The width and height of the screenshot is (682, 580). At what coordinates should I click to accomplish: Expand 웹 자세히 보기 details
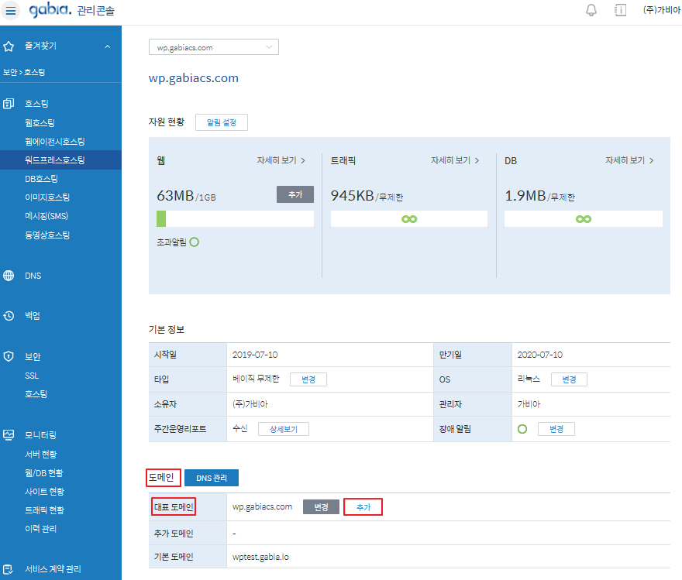281,160
